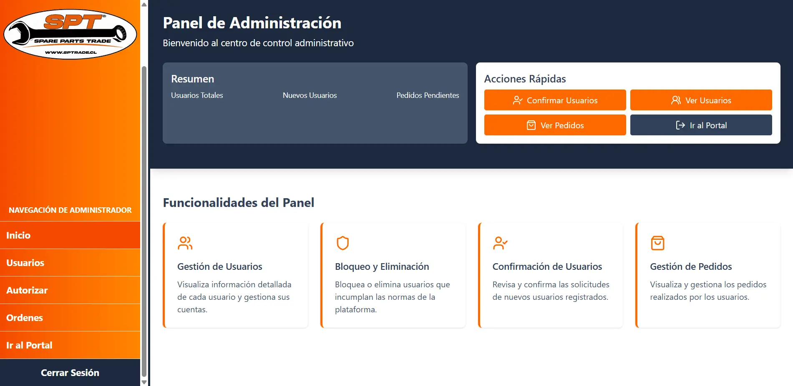
Task: Click the Ver Pedidos button
Action: (x=555, y=125)
